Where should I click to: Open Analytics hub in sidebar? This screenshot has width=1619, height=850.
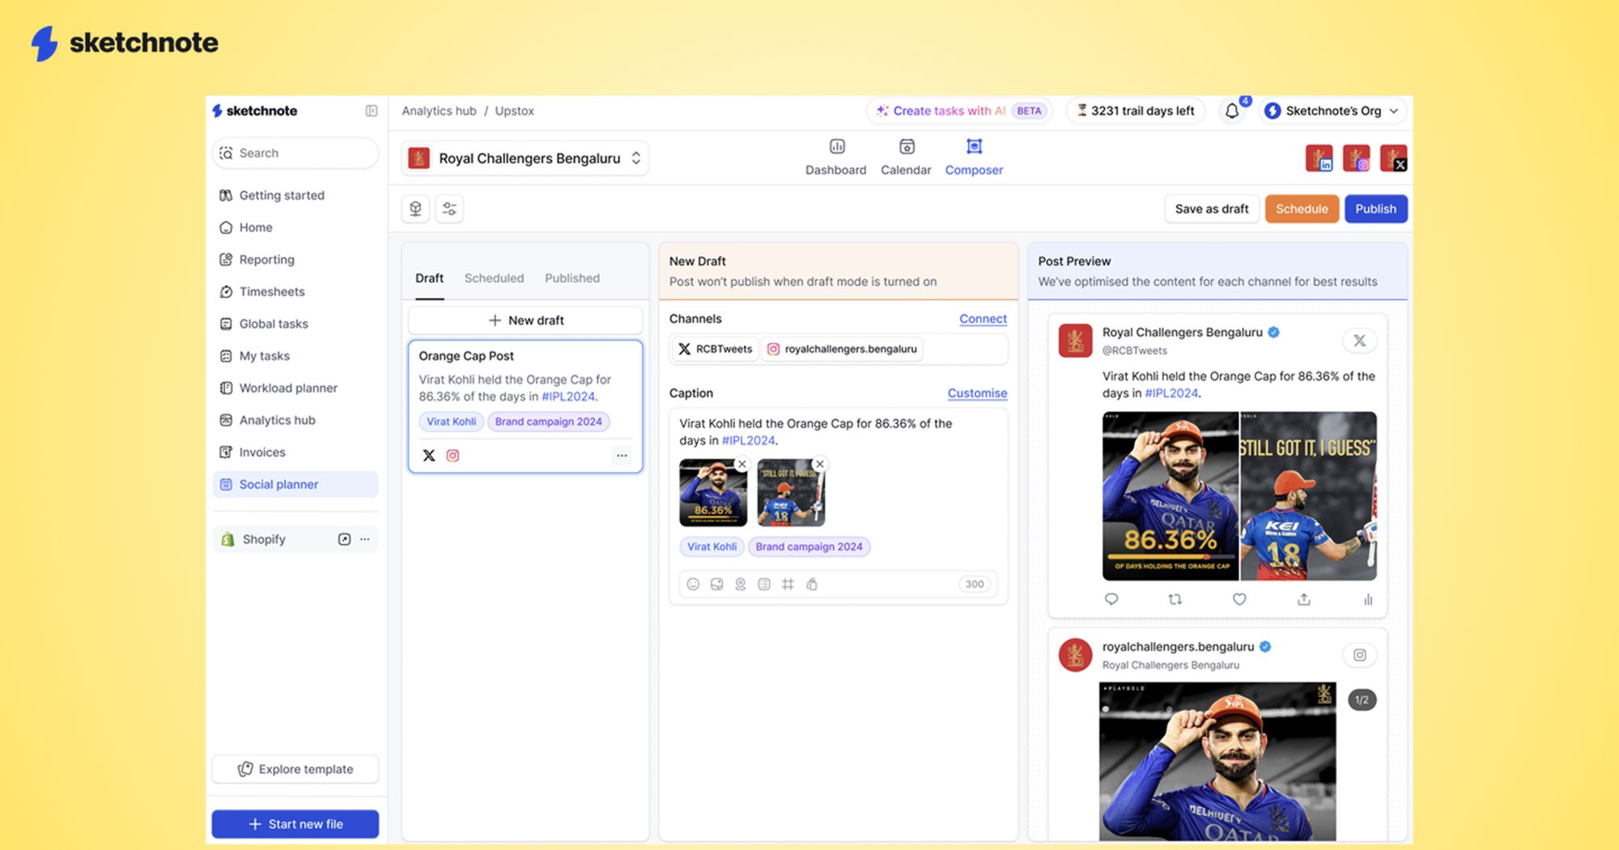[x=295, y=420]
